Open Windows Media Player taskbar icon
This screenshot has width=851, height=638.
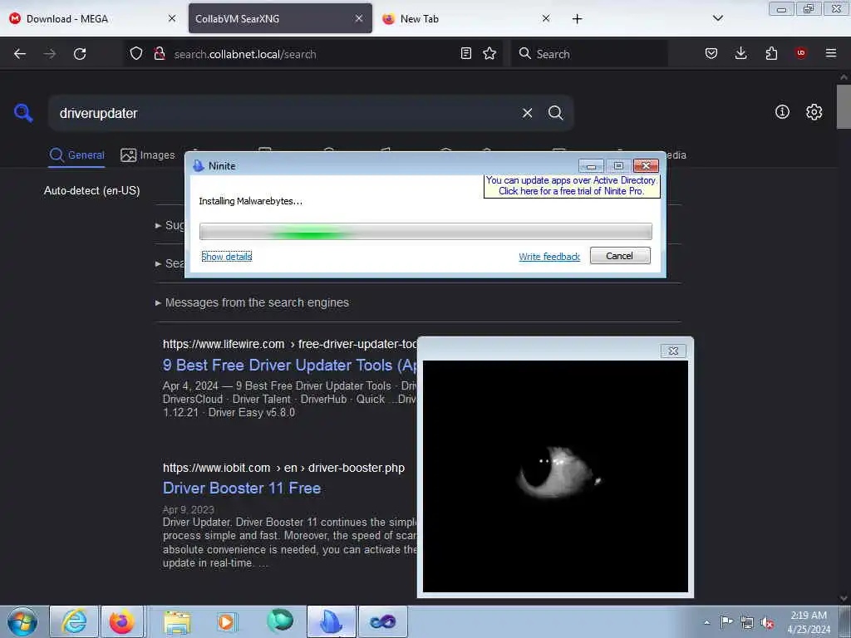[226, 621]
